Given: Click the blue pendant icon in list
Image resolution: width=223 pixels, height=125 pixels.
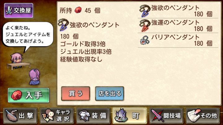Looking at the screenshot, I should (x=145, y=11).
